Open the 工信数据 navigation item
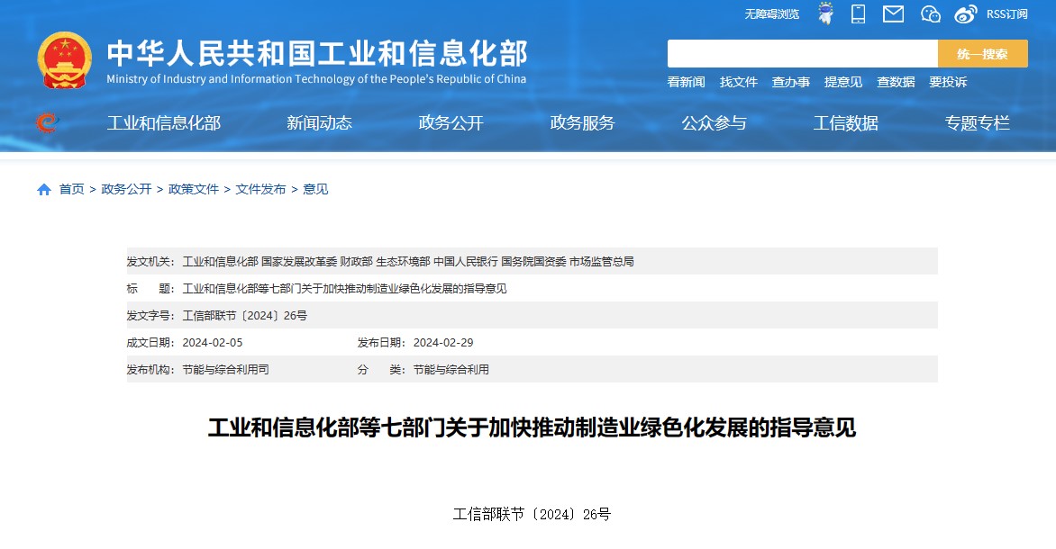 pyautogui.click(x=845, y=123)
